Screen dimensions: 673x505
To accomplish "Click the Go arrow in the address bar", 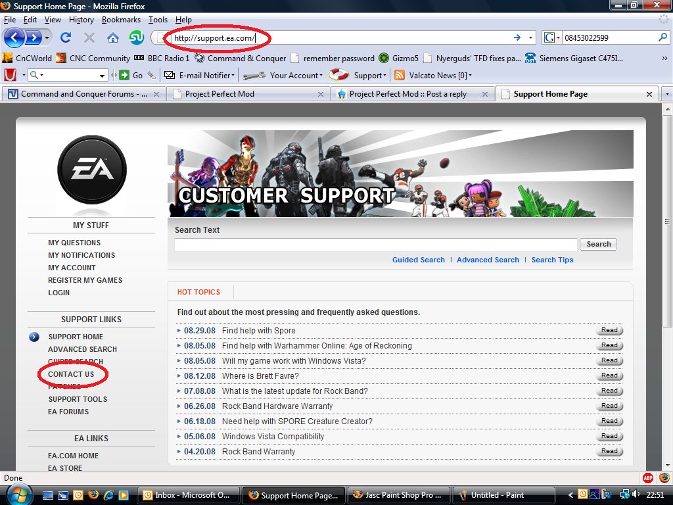I will pyautogui.click(x=517, y=37).
